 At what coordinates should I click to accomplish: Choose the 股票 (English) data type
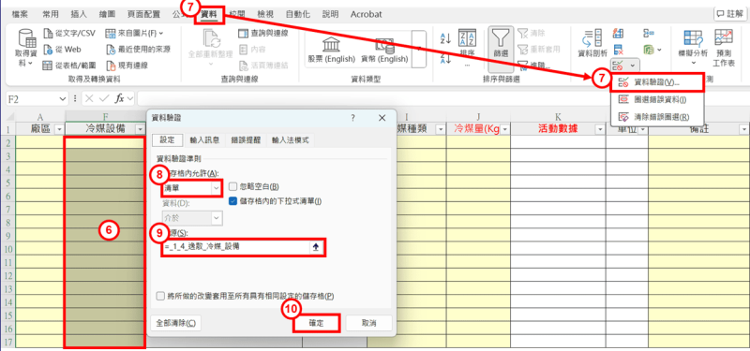(332, 51)
